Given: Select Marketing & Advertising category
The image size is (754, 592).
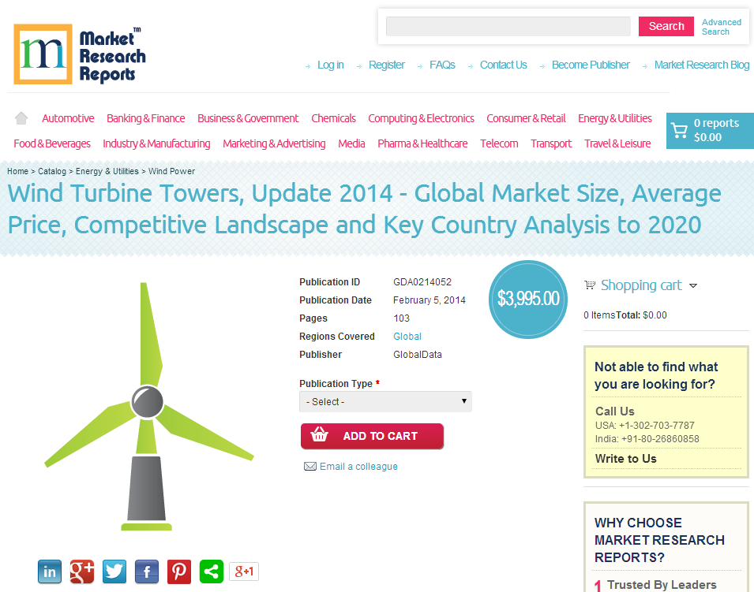Looking at the screenshot, I should [x=274, y=143].
